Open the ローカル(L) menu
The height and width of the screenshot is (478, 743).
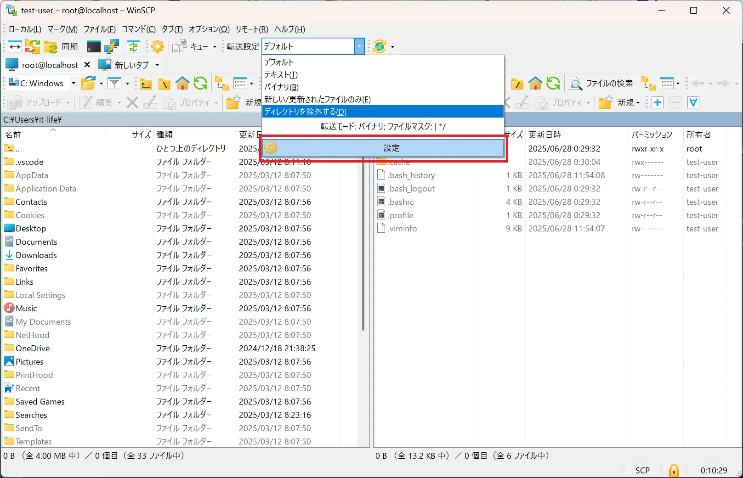[x=25, y=29]
